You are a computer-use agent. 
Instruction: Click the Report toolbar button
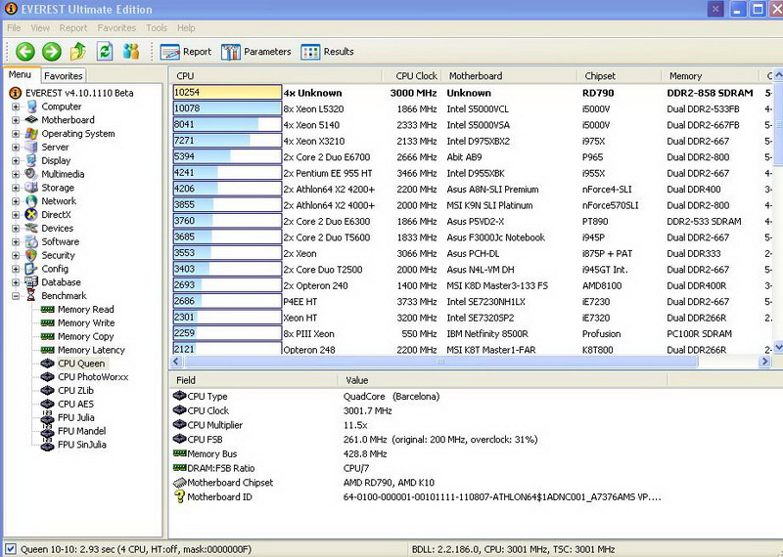pyautogui.click(x=186, y=52)
